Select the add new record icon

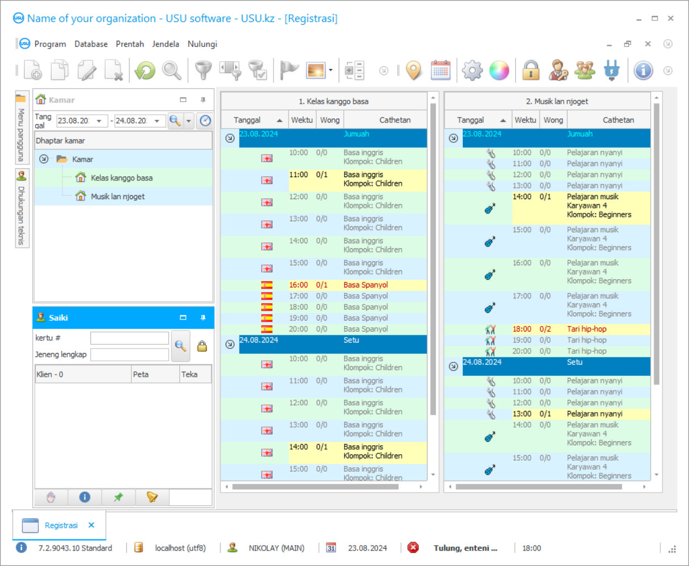tap(31, 70)
